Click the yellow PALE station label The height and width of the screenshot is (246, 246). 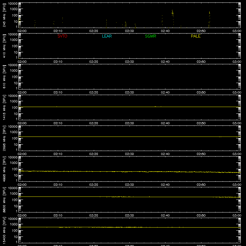pyautogui.click(x=196, y=36)
